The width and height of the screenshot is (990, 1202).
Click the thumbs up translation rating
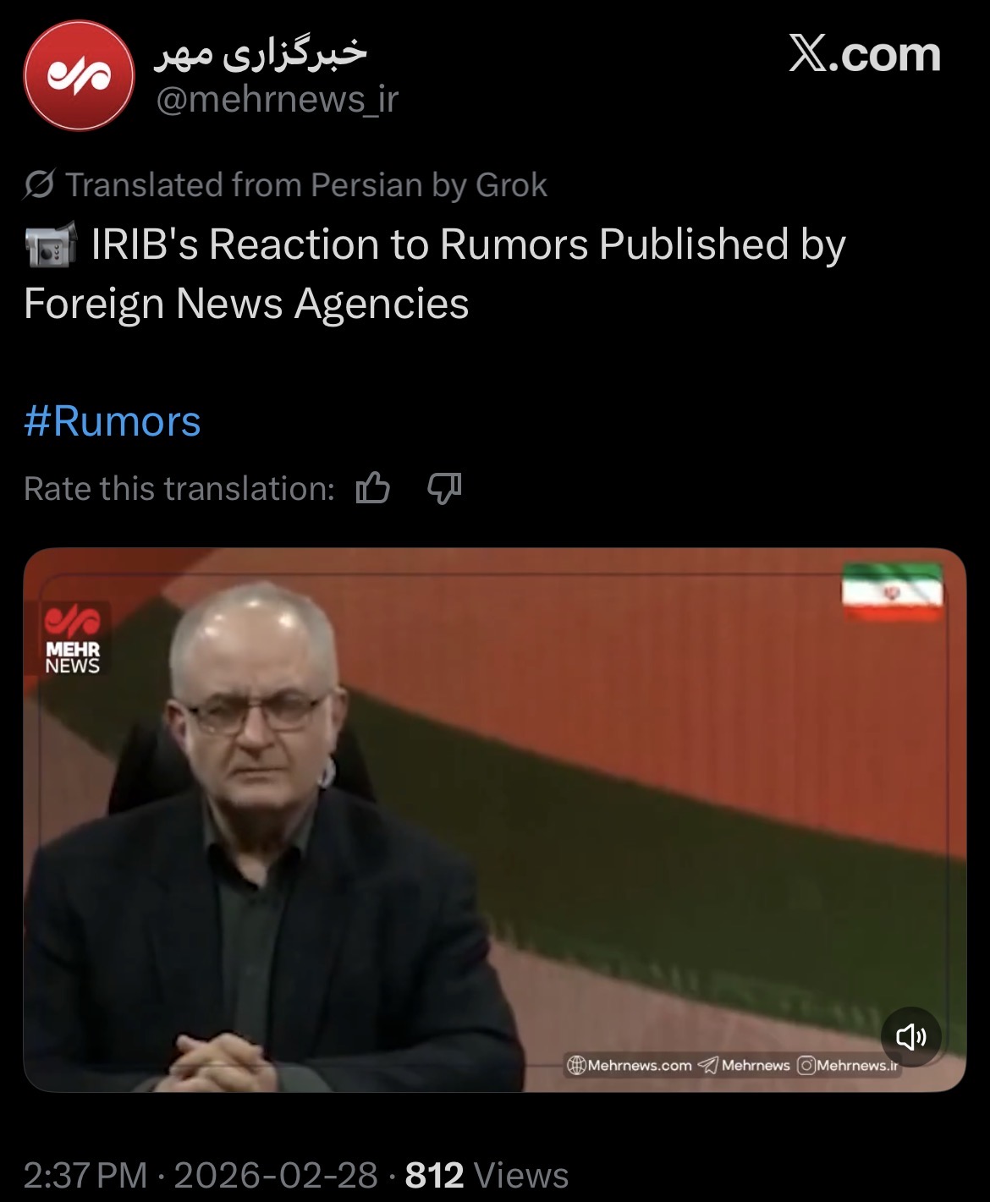[x=372, y=488]
